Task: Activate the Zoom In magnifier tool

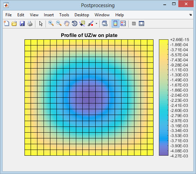Action: [51, 23]
